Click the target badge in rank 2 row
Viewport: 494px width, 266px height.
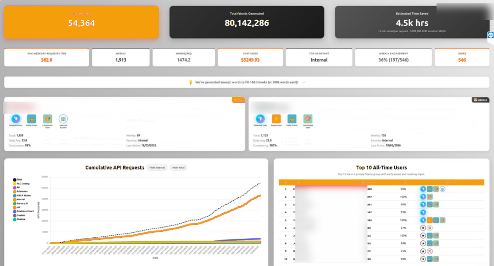(429, 197)
